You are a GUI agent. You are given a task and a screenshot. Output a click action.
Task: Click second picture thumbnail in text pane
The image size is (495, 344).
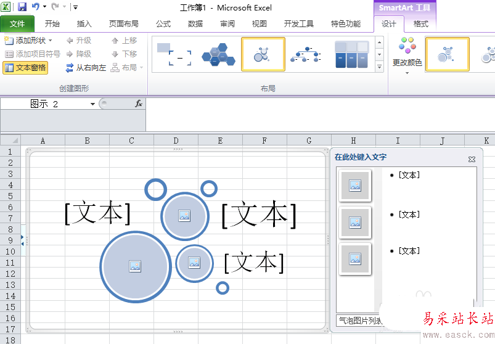point(355,223)
